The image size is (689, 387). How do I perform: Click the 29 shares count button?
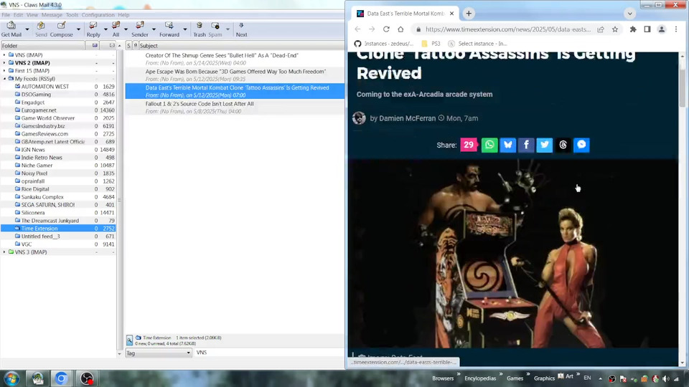pyautogui.click(x=469, y=145)
